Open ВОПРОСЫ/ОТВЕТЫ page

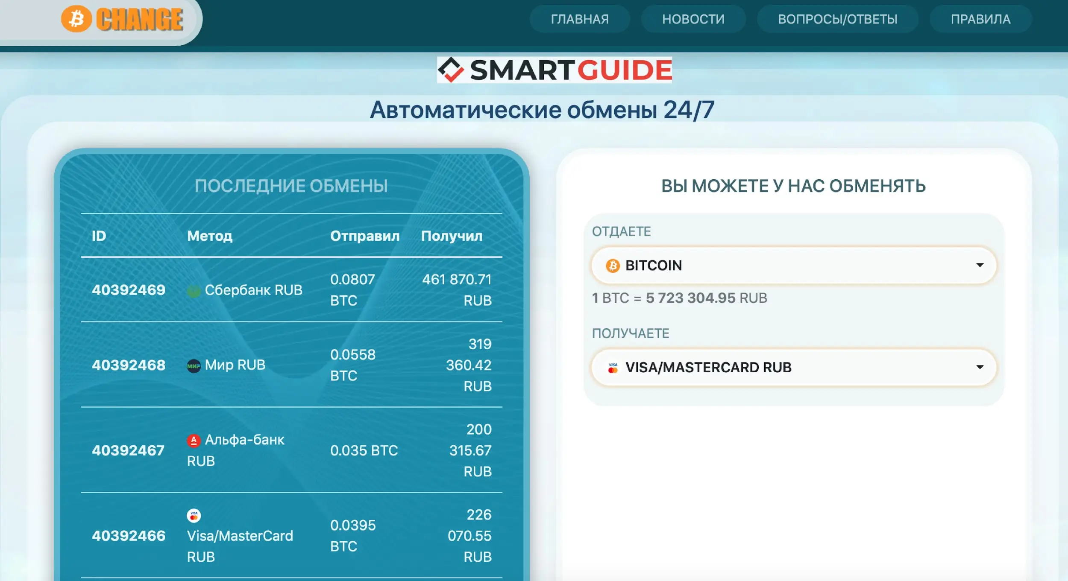(837, 19)
